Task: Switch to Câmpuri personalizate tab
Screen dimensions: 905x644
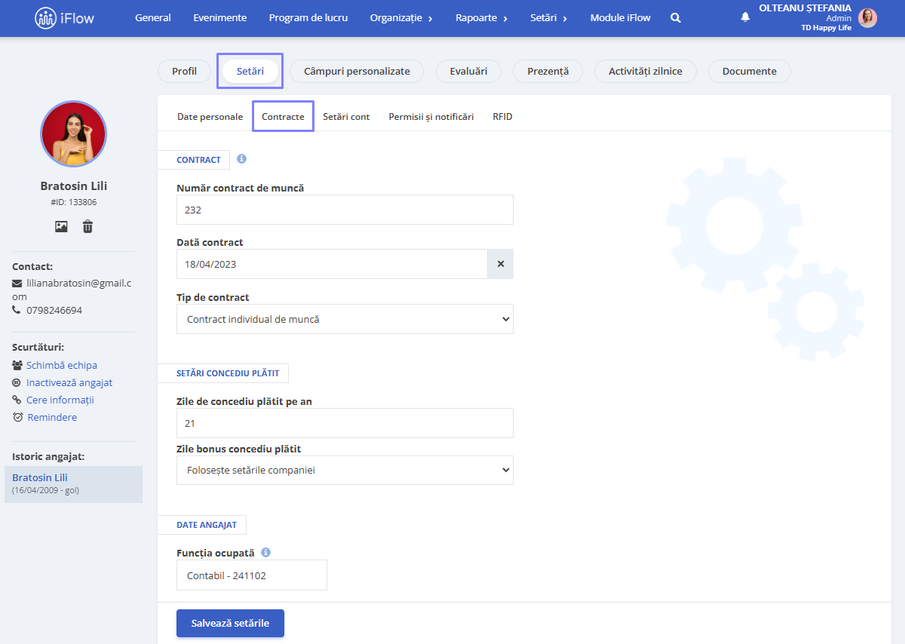Action: pos(357,71)
